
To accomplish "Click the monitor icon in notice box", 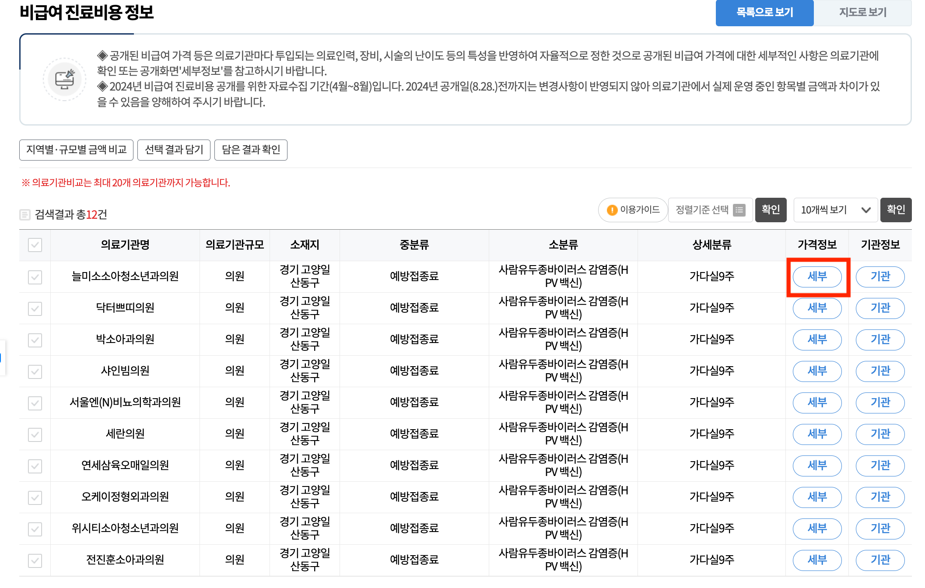I will [x=65, y=80].
